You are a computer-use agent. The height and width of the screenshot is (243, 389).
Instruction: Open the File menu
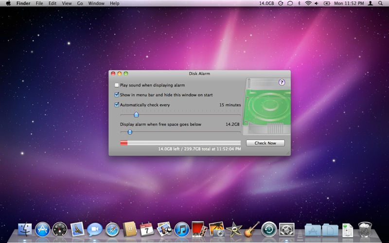tap(39, 3)
